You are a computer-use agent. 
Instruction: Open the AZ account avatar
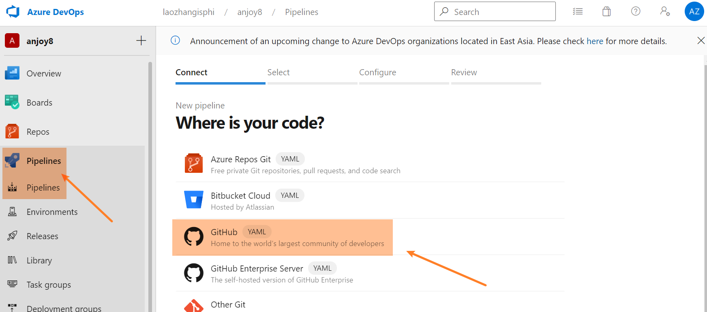pos(694,11)
